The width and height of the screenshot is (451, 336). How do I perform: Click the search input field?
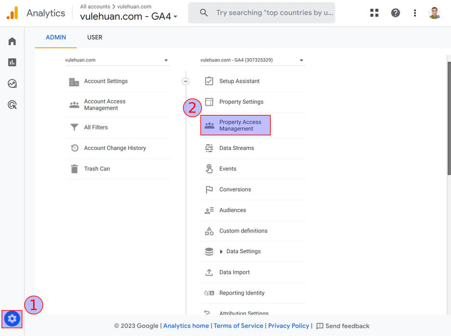coord(274,13)
